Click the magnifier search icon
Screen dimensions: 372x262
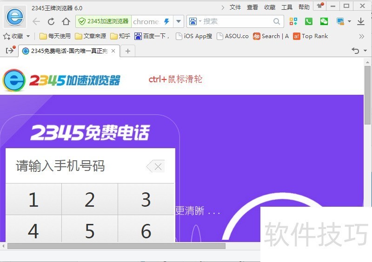point(276,21)
